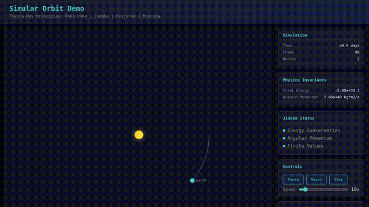The height and width of the screenshot is (207, 369).
Task: Click the Simular Orbit Demo title
Action: (47, 9)
